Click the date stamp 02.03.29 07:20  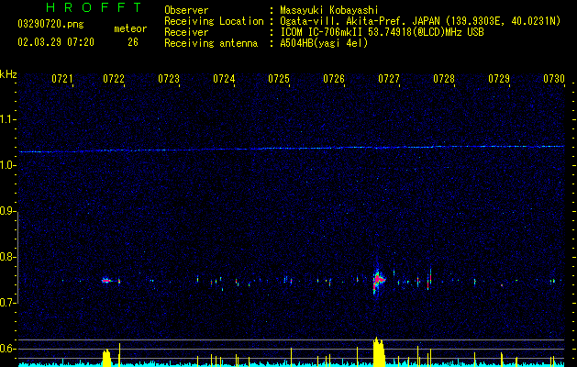pyautogui.click(x=56, y=42)
